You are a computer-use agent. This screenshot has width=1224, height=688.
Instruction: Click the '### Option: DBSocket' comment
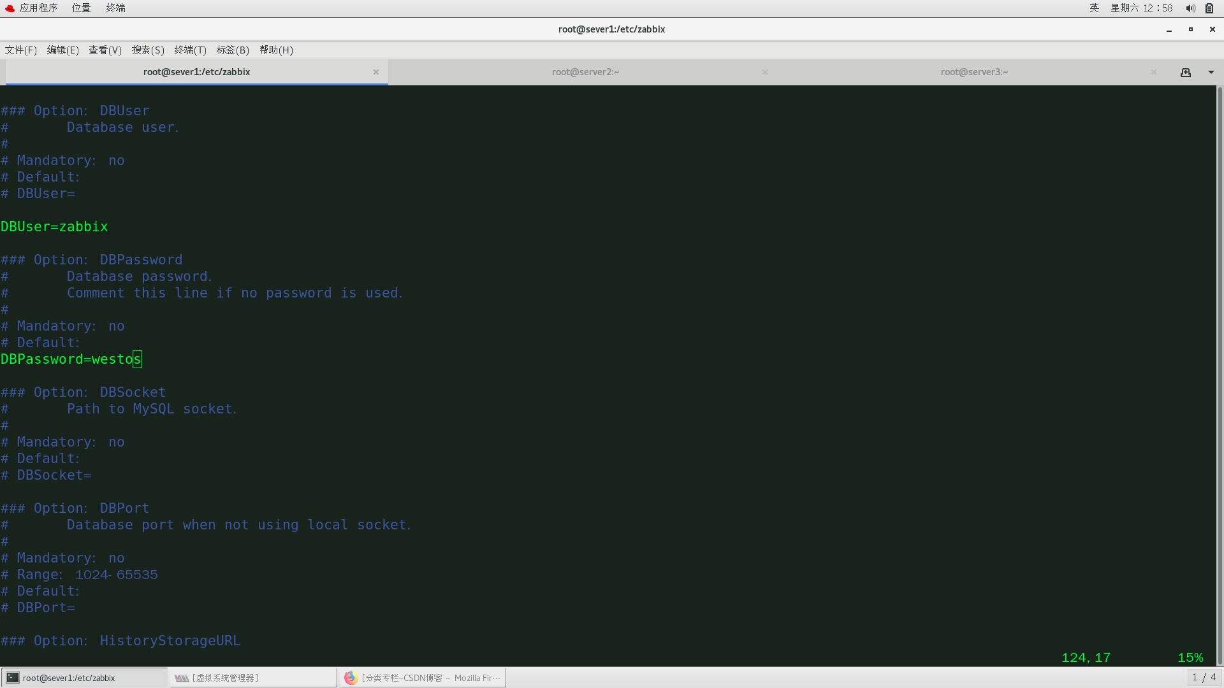84,392
